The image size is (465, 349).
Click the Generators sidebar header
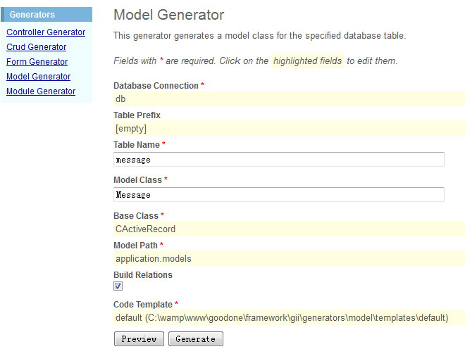(x=46, y=15)
